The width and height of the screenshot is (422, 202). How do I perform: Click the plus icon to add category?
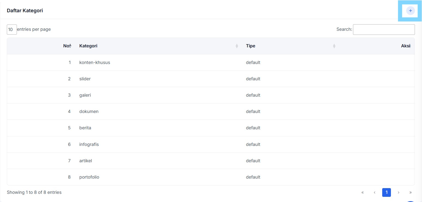410,11
